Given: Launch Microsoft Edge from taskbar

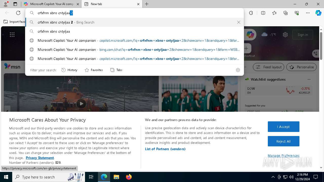Looking at the screenshot, I should pos(104,177).
